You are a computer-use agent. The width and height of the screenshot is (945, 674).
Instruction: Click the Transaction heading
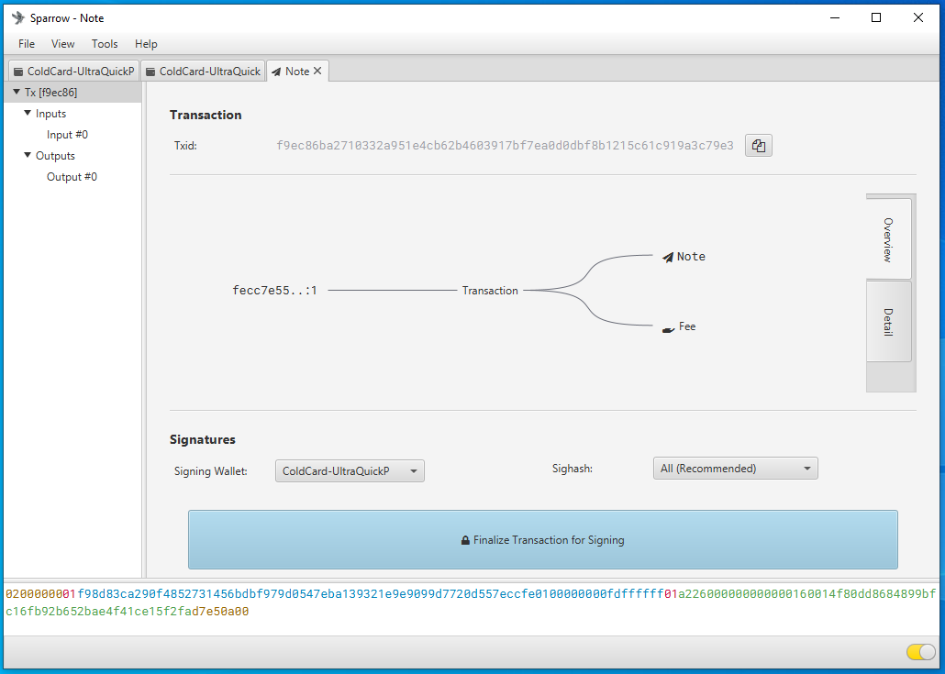point(206,115)
